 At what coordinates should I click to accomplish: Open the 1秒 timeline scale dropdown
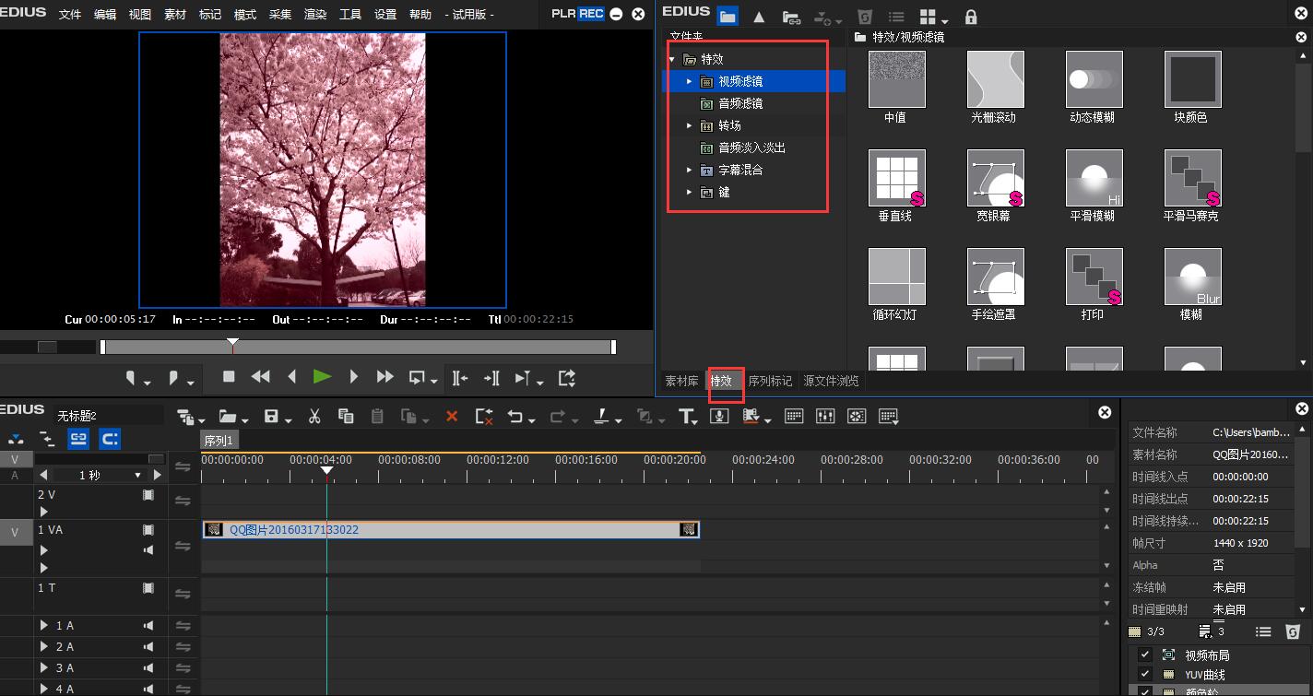click(138, 476)
